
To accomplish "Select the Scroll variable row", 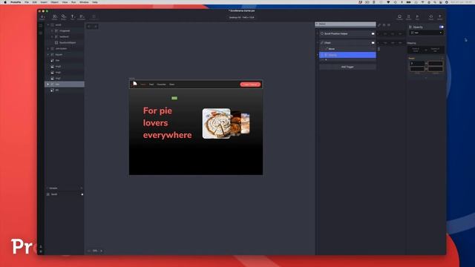I will (65, 194).
